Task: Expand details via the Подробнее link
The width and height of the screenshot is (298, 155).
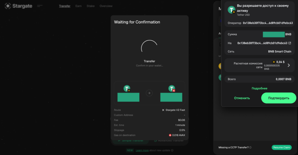Action: 259,88
